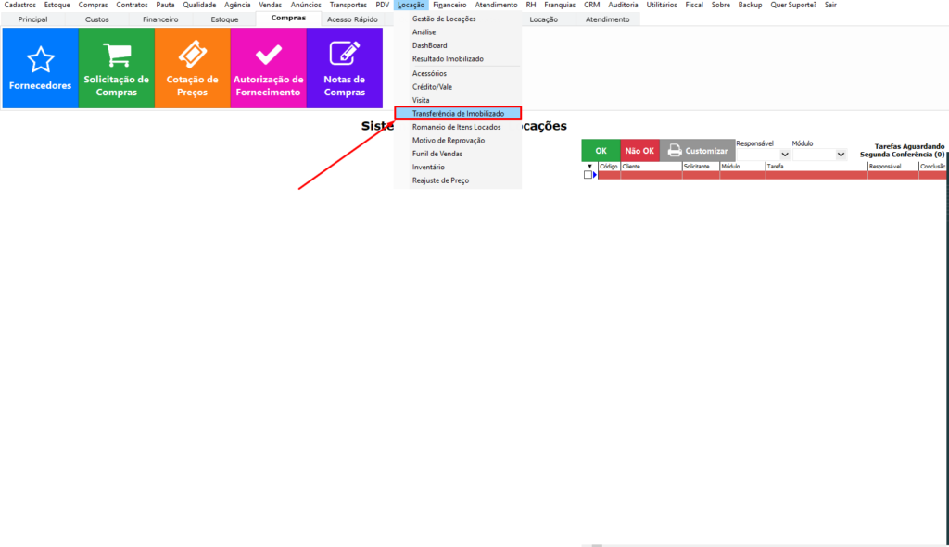This screenshot has height=547, width=949.
Task: Click the blue row indicator arrow
Action: [595, 175]
